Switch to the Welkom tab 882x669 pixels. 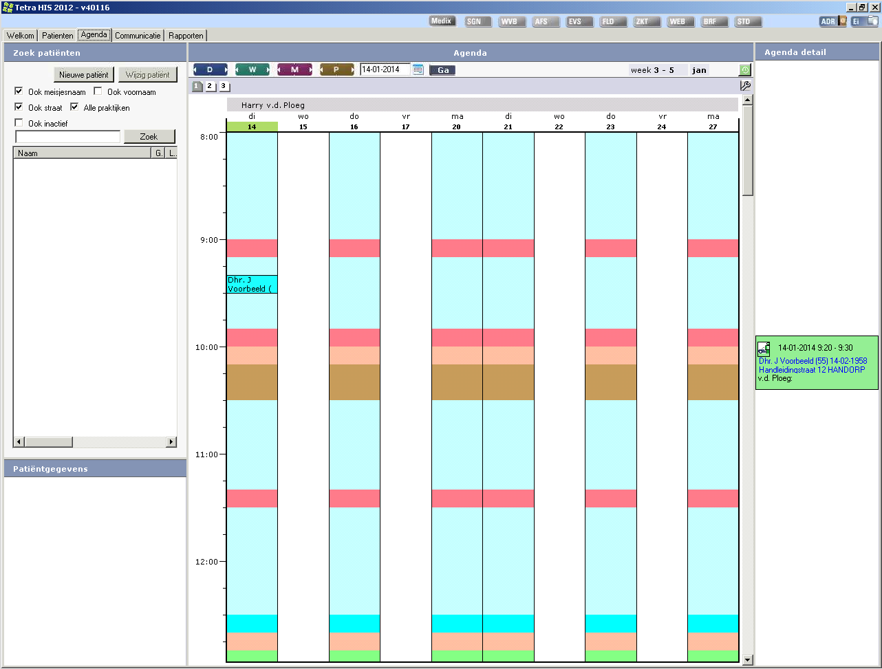click(21, 35)
